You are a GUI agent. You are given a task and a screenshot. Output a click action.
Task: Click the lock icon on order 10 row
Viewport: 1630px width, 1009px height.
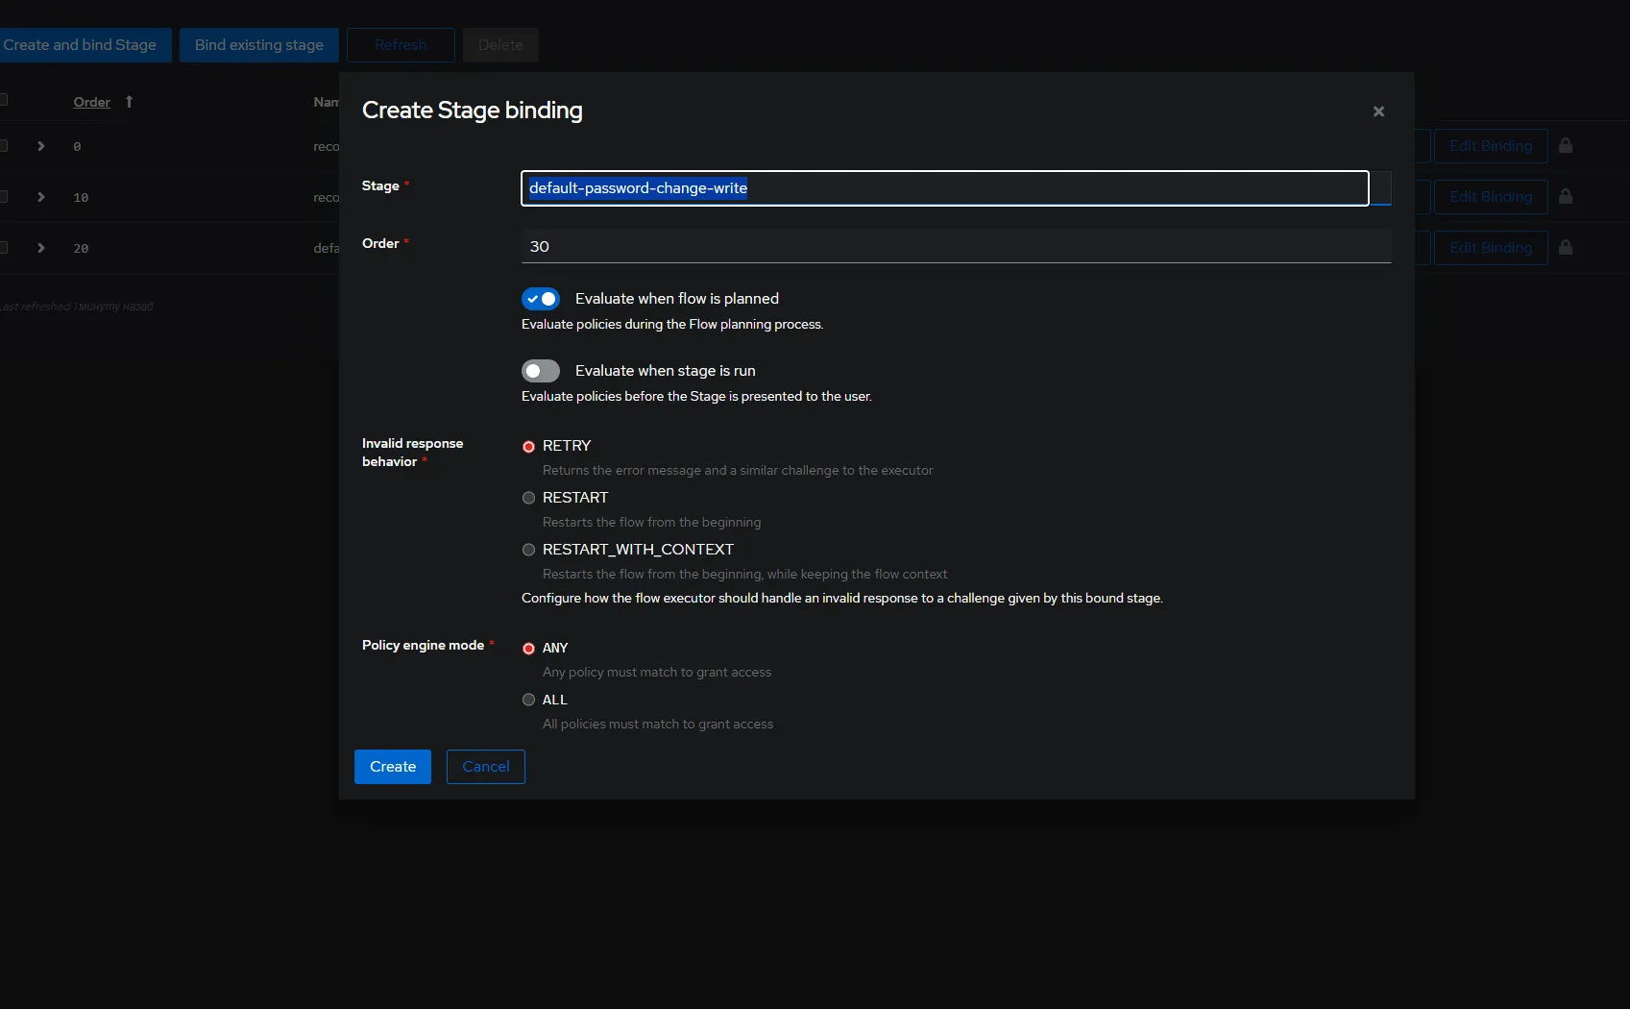point(1566,197)
